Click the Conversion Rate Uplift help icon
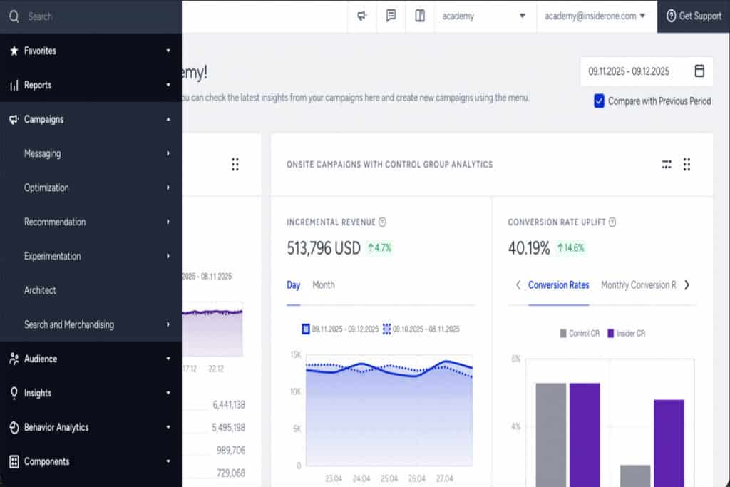The height and width of the screenshot is (487, 730). (x=612, y=222)
